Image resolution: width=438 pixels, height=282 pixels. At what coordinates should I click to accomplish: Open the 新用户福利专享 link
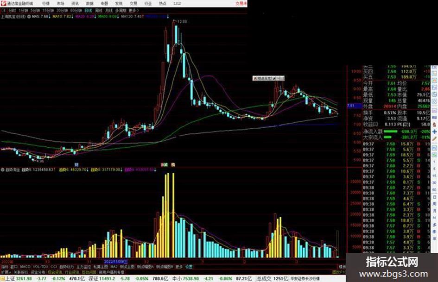pyautogui.click(x=111, y=272)
